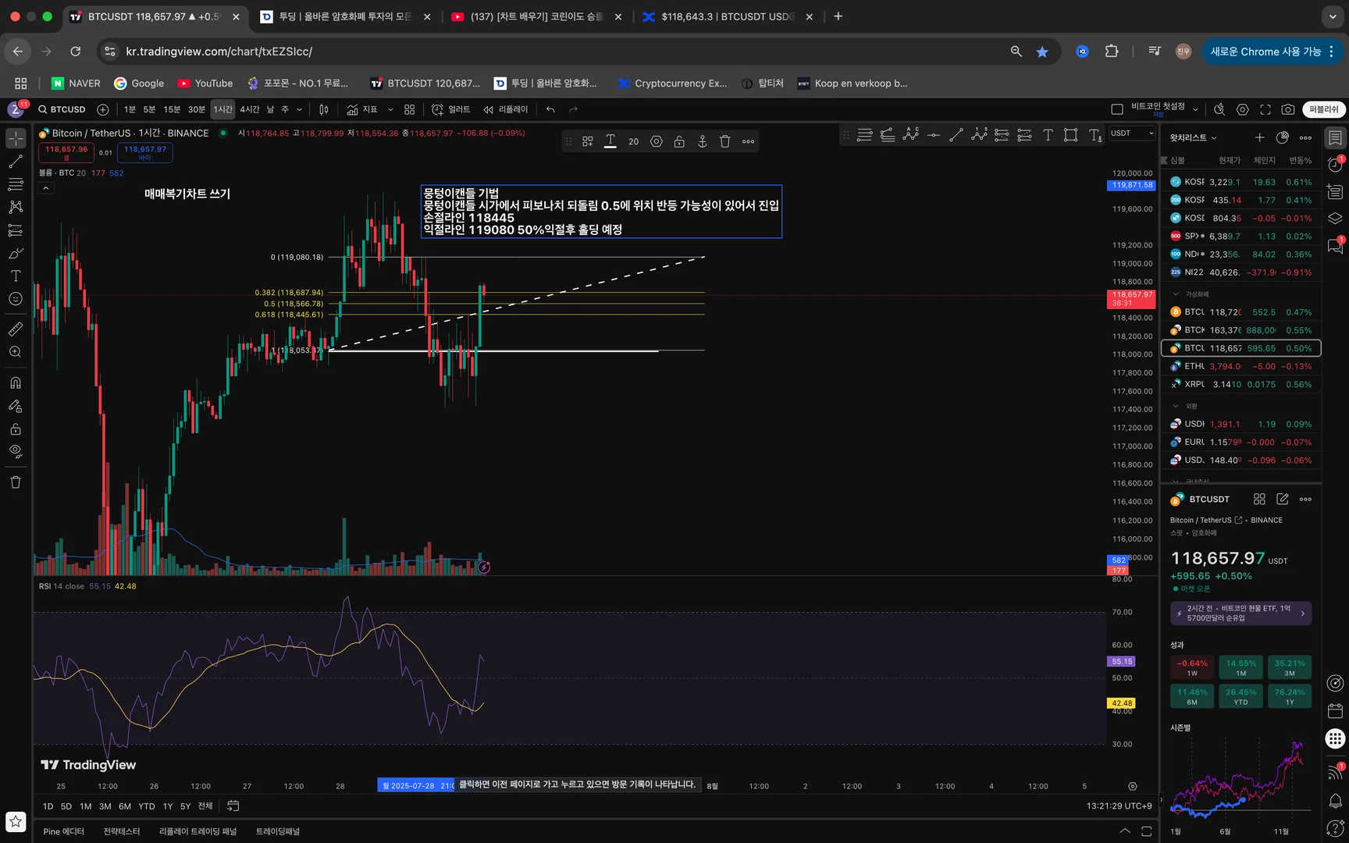Expand the indicators favorites dropdown arrow
Viewport: 1349px width, 843px height.
[390, 109]
